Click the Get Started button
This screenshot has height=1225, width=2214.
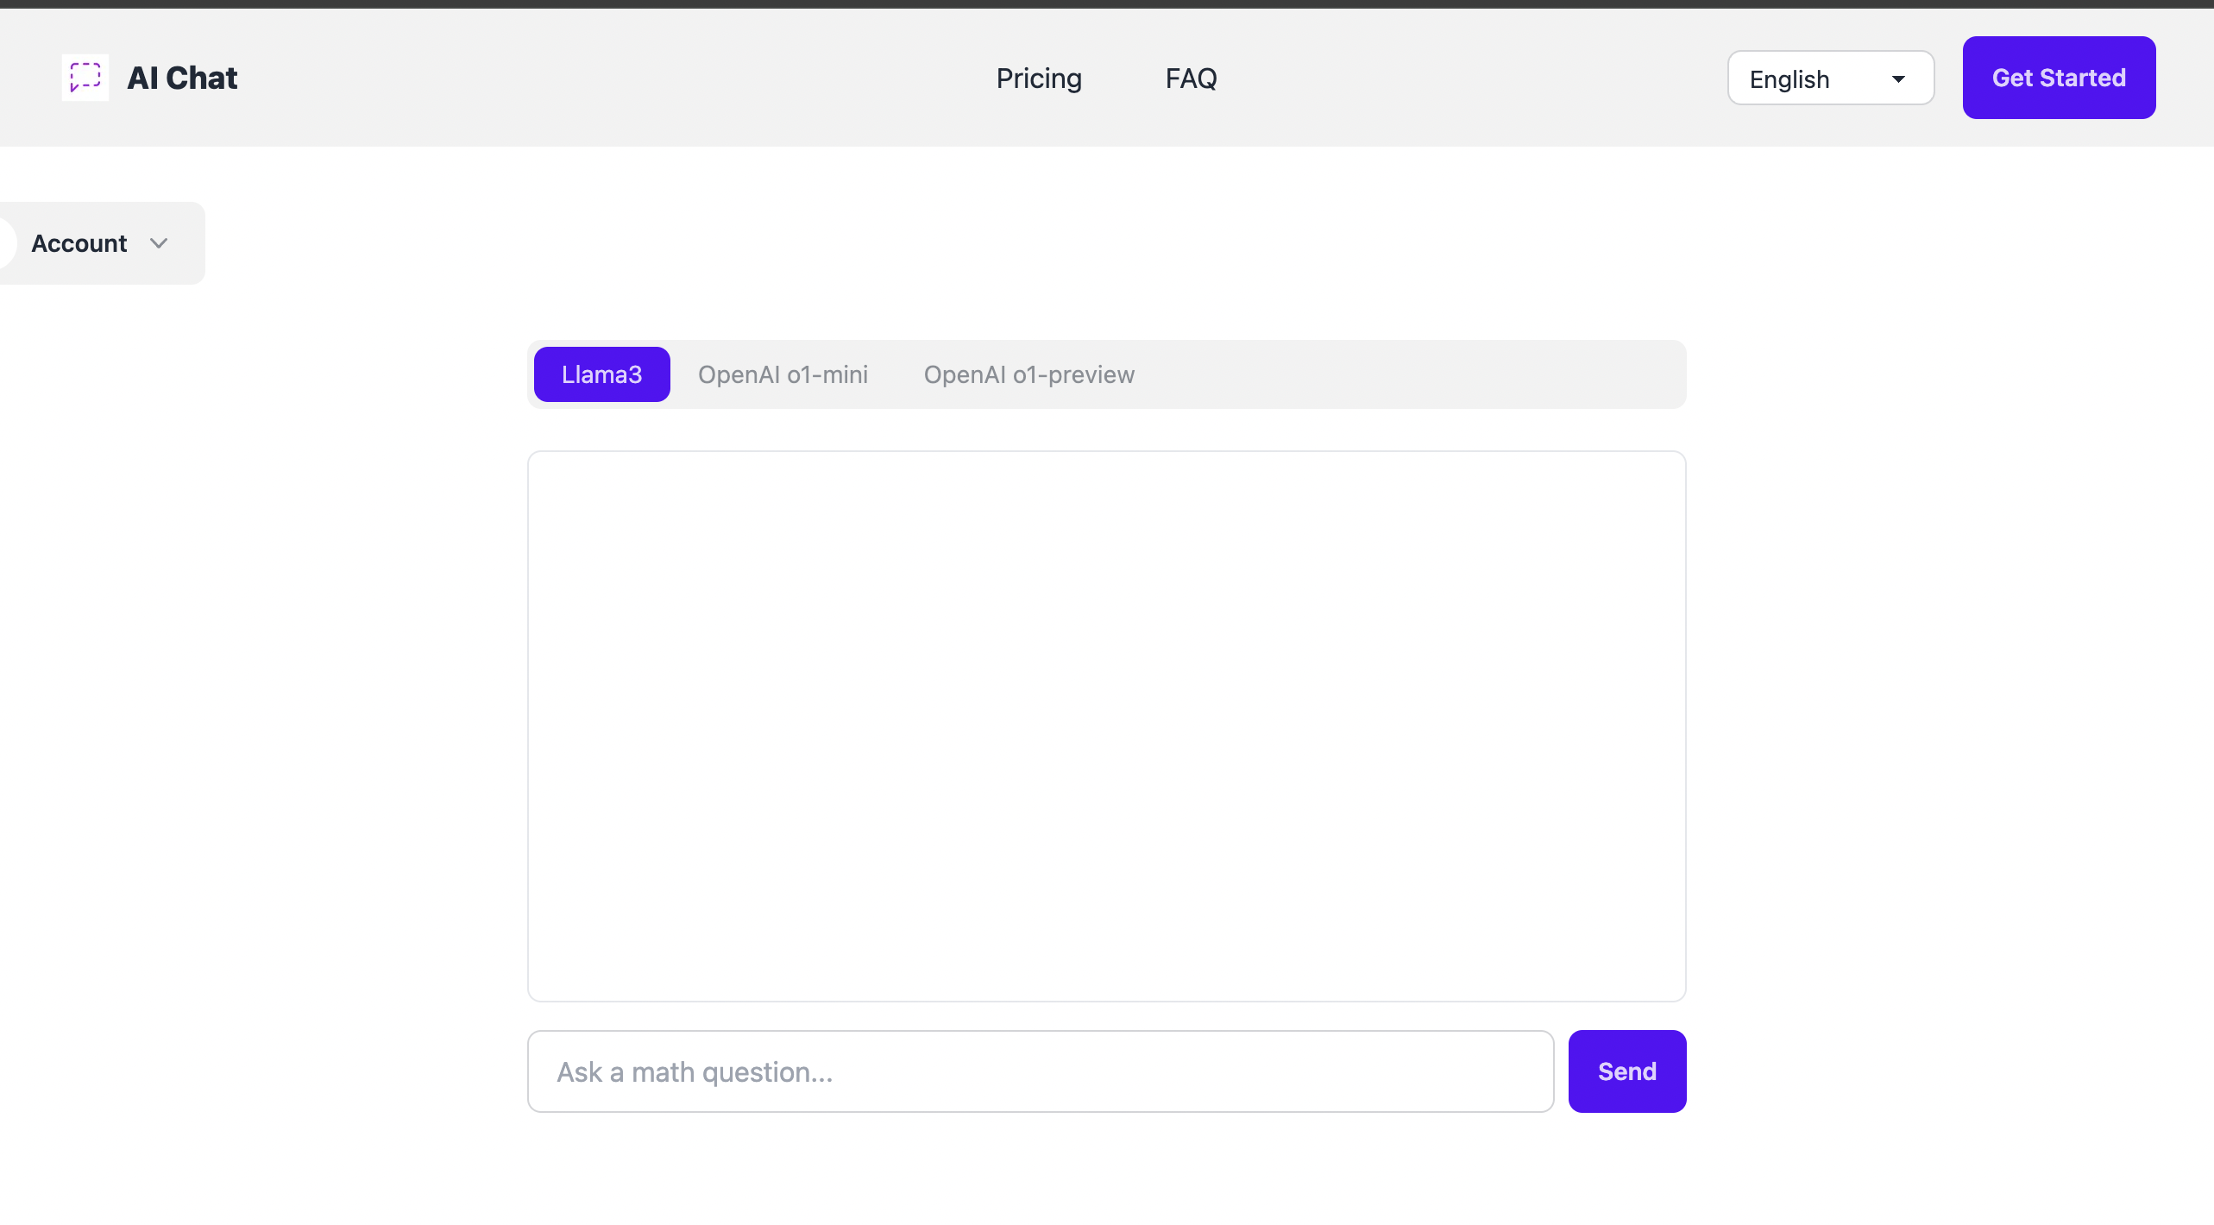coord(2059,78)
